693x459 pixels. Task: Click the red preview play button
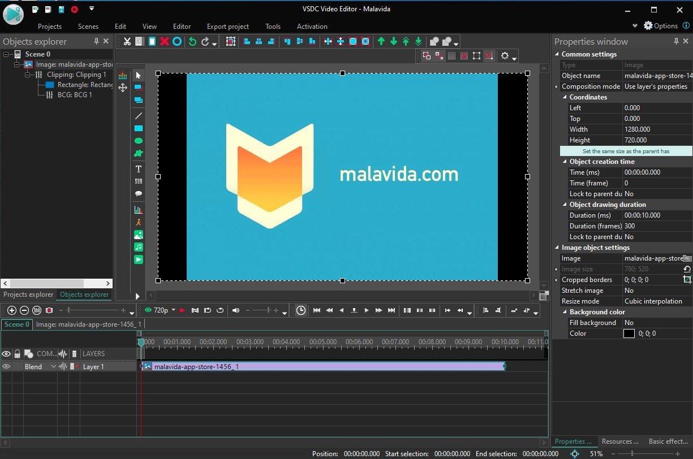(x=182, y=310)
